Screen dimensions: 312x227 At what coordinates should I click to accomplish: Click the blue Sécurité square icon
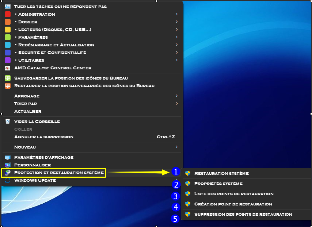point(8,53)
